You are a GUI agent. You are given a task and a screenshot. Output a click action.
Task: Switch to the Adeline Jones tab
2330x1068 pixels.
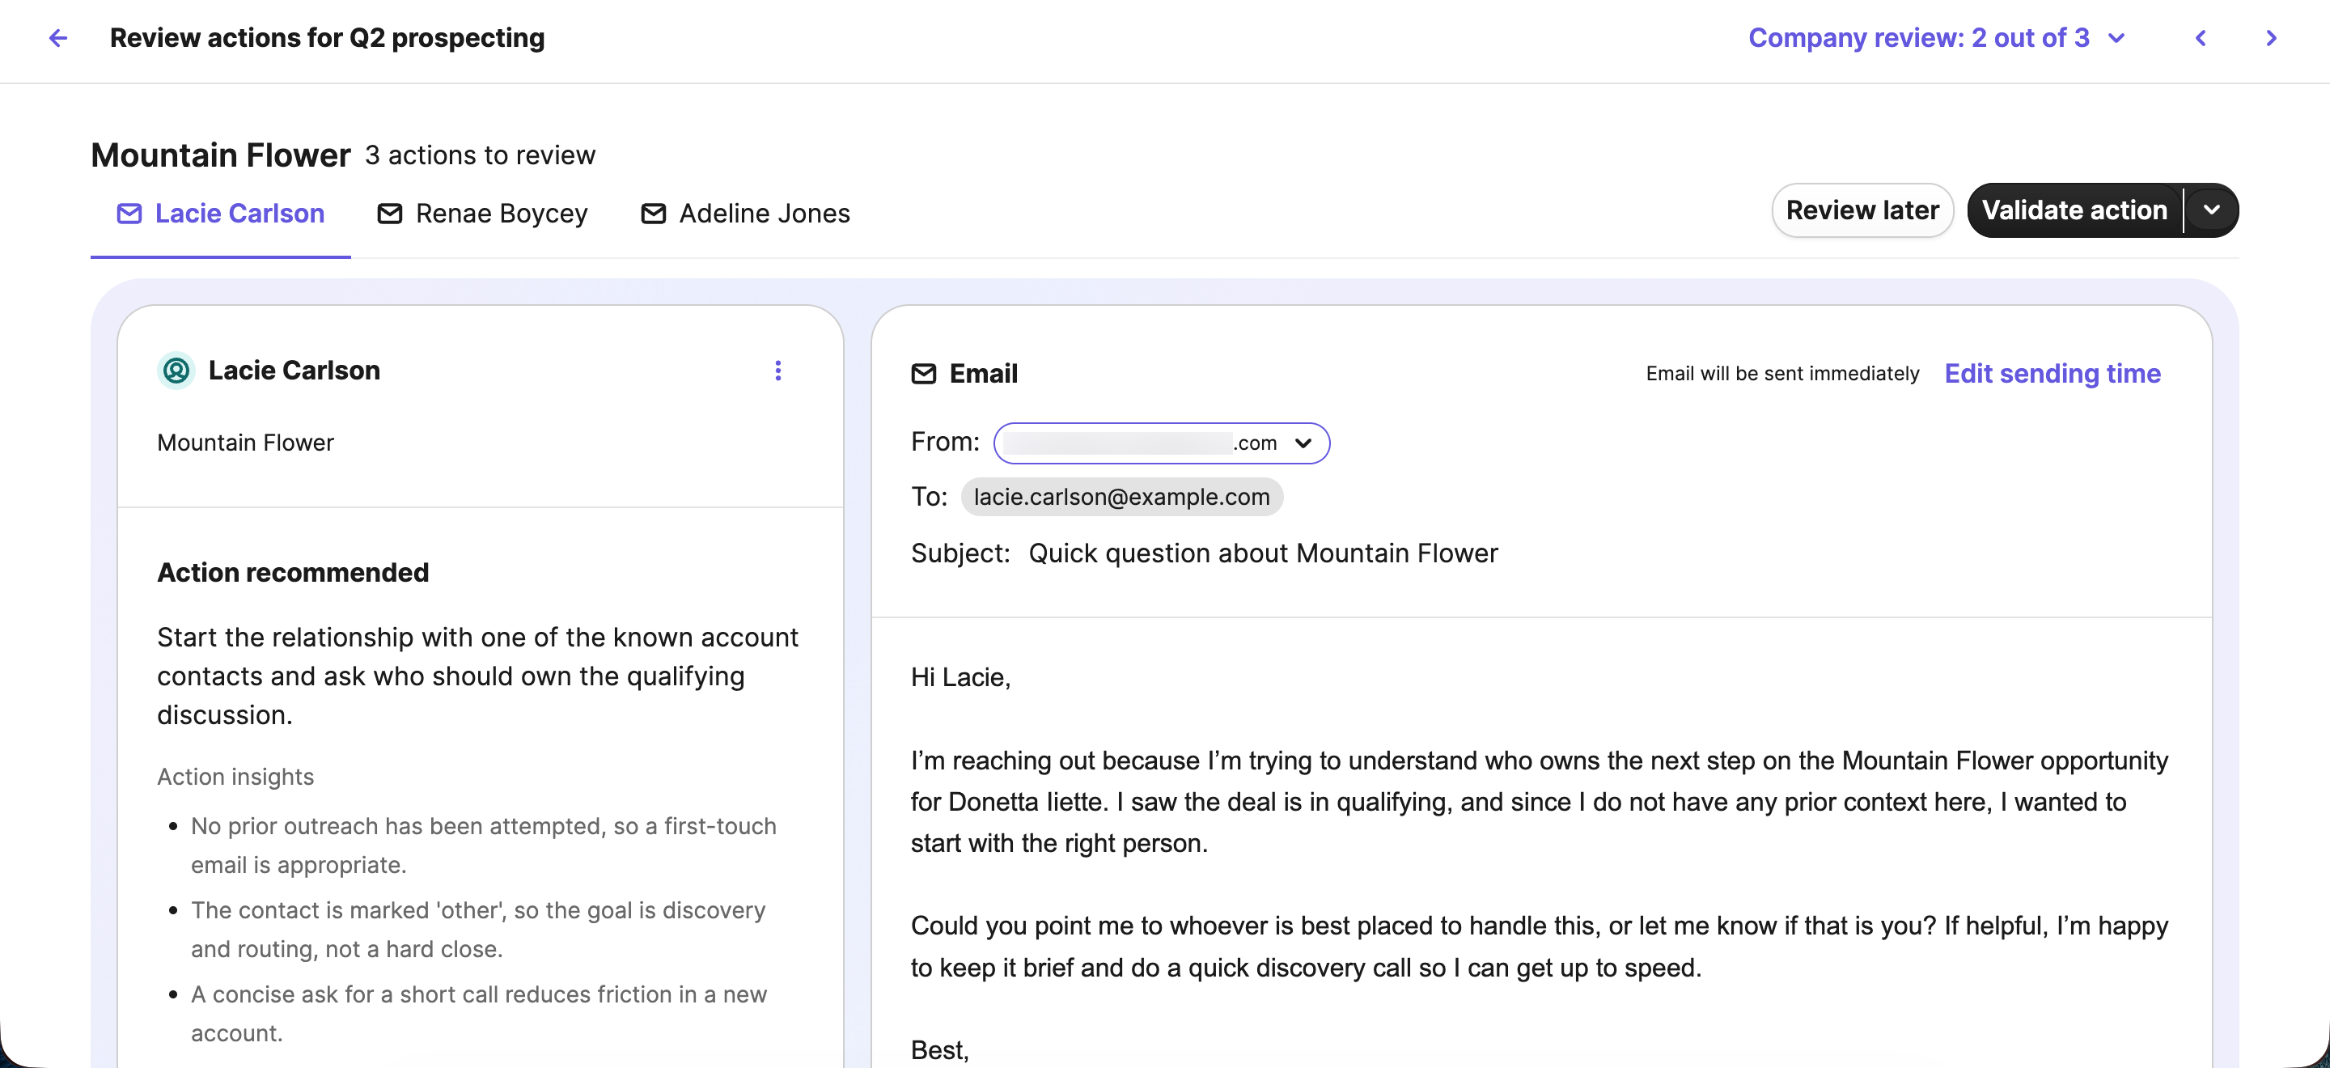pyautogui.click(x=746, y=214)
